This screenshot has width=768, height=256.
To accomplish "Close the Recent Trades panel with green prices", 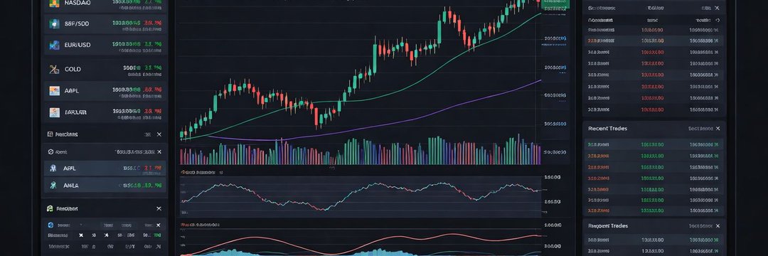I will (718, 128).
